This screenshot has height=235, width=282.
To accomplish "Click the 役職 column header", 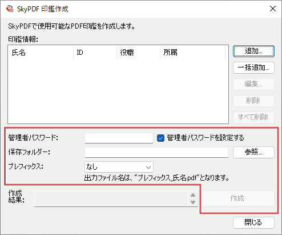I will pos(138,53).
